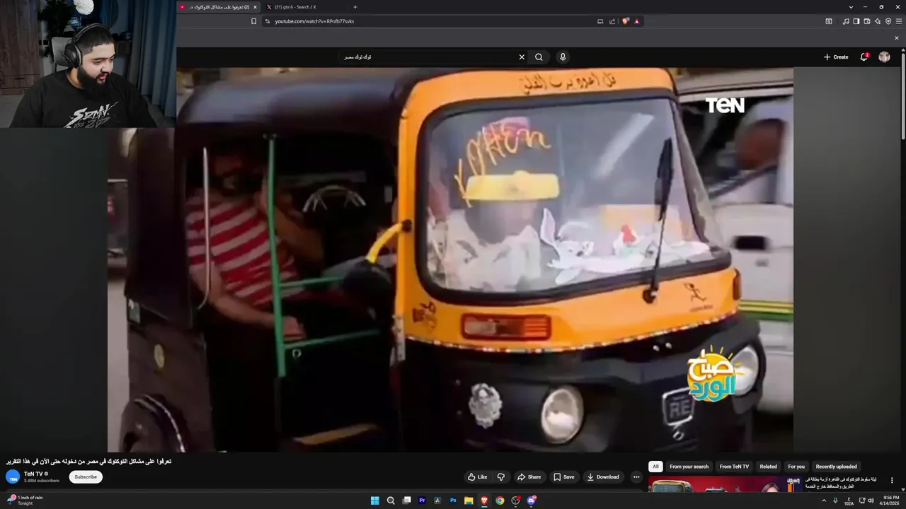
Task: Show hidden system tray icons
Action: 824,501
